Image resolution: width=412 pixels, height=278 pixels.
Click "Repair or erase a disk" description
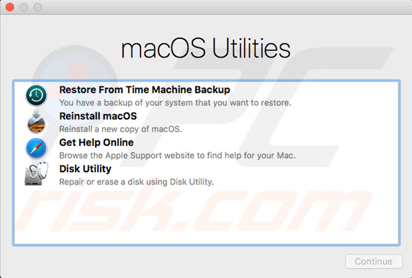click(x=136, y=182)
